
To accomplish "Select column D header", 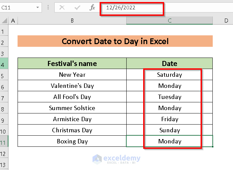I will click(226, 21).
